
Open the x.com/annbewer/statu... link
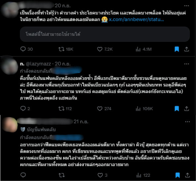136,20
